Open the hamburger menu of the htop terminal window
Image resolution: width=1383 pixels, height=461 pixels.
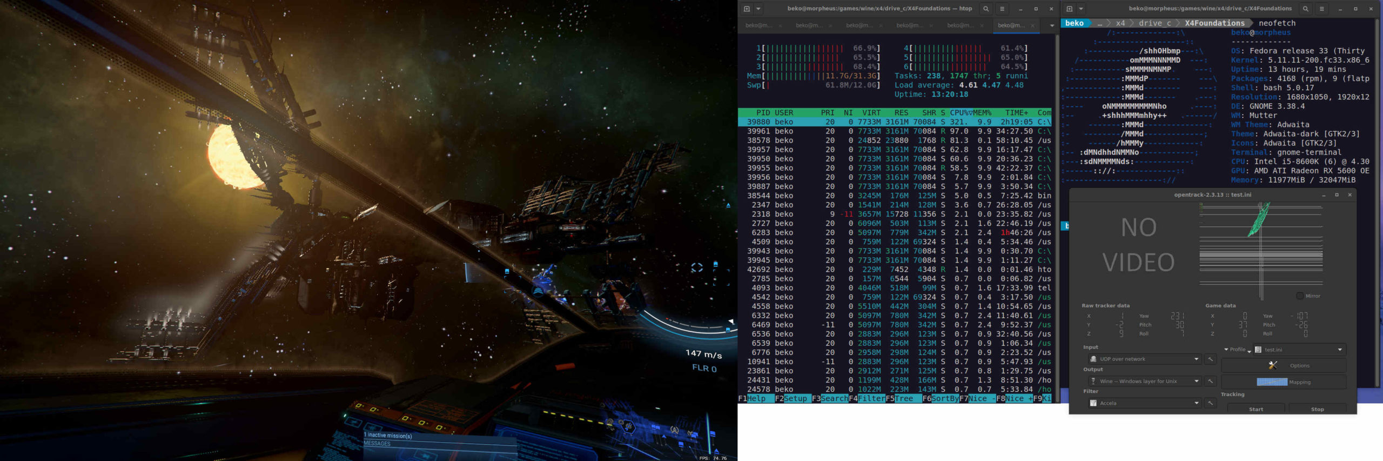tap(1002, 9)
